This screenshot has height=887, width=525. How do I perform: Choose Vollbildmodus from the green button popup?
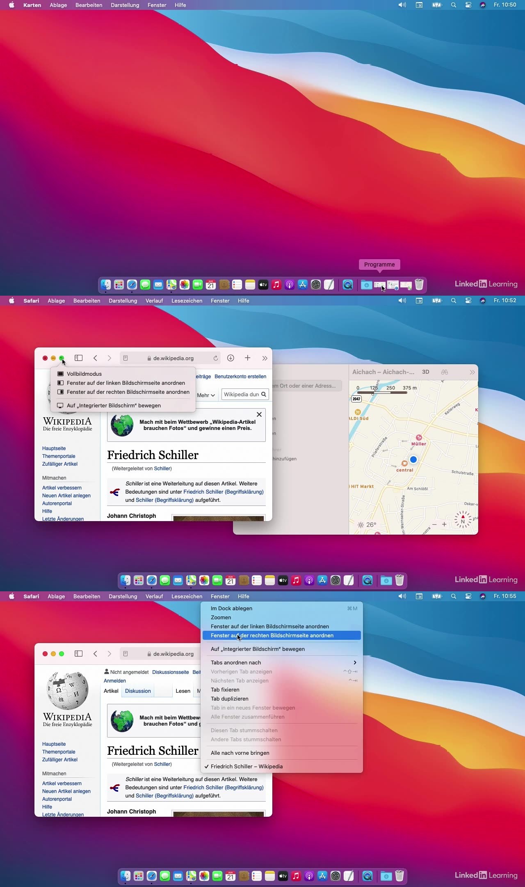[84, 374]
